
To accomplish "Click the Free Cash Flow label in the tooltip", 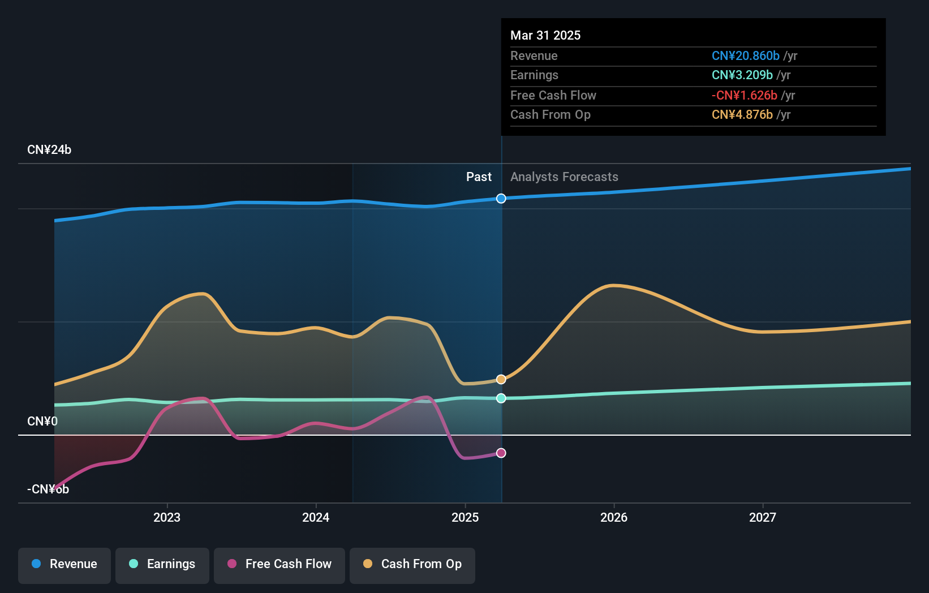I will tap(553, 96).
